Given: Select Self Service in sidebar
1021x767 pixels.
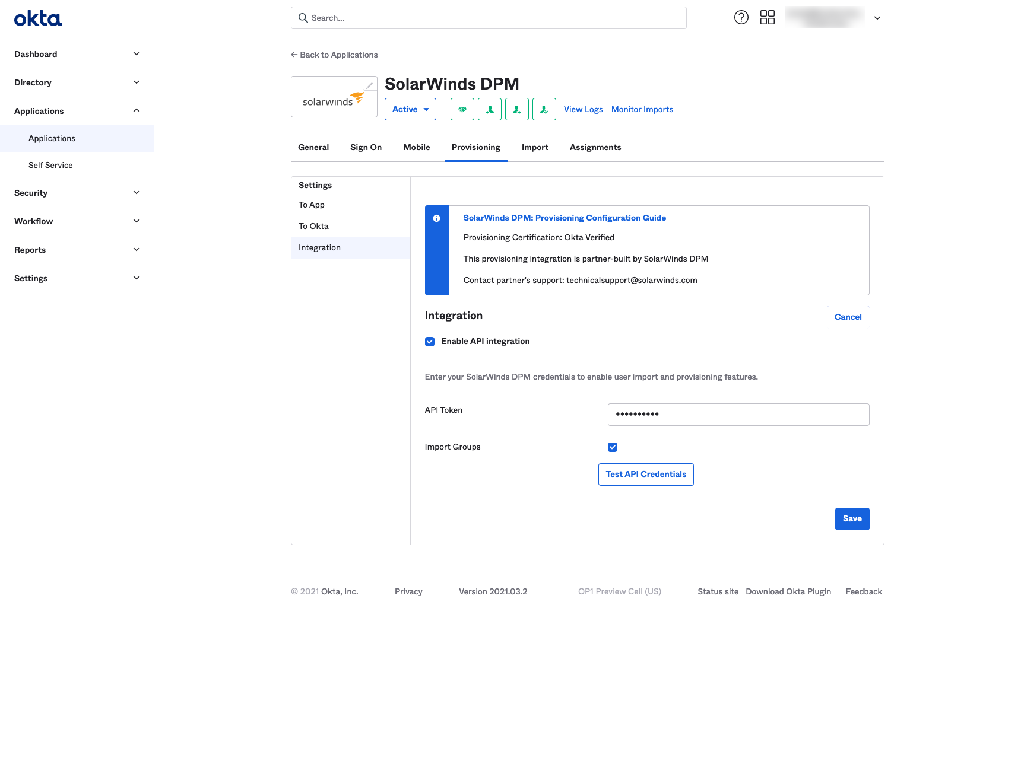Looking at the screenshot, I should pyautogui.click(x=77, y=165).
